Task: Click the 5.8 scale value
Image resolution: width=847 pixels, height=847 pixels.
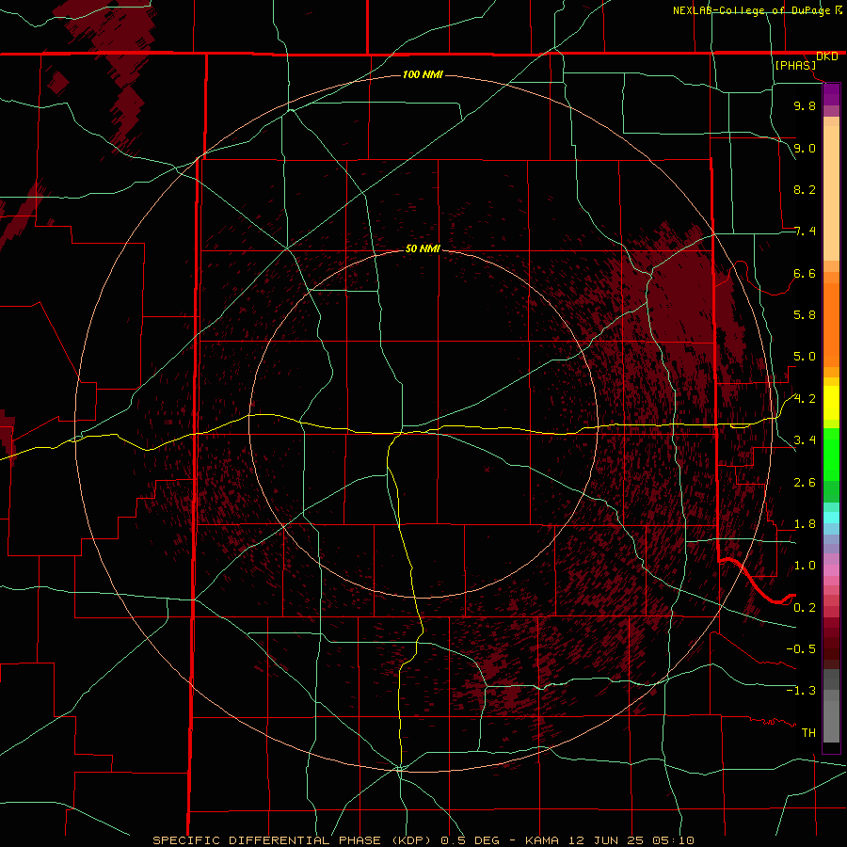Action: 805,315
